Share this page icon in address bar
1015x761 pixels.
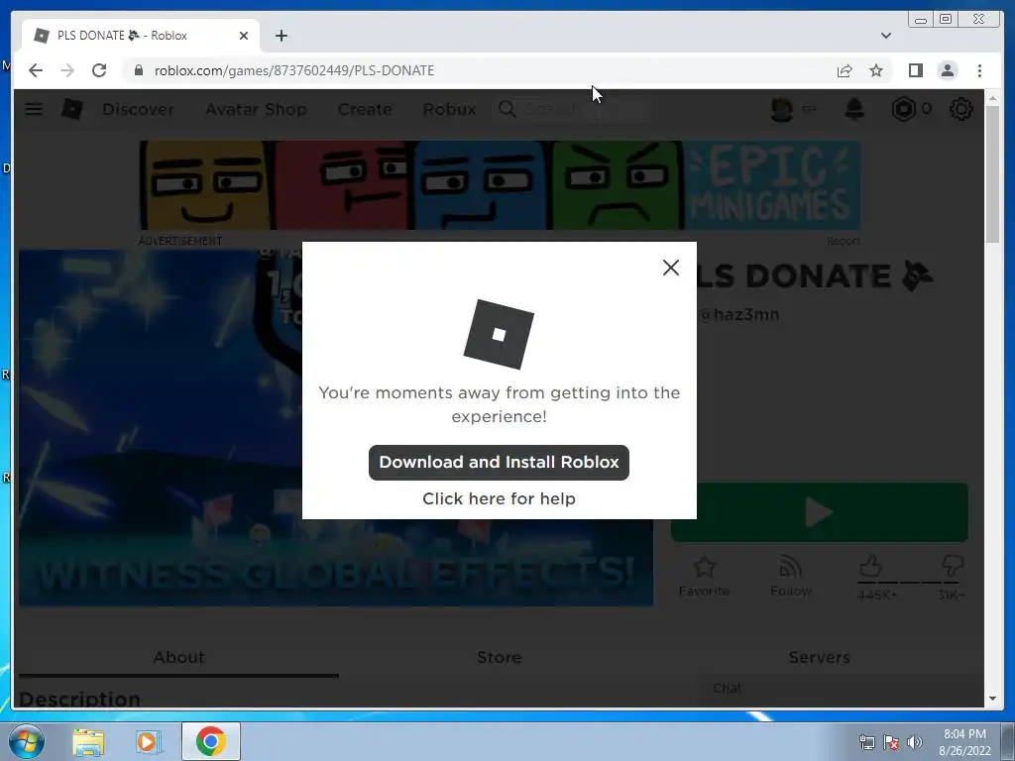point(845,70)
